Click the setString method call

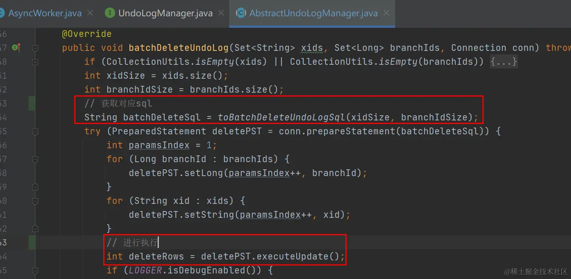209,215
